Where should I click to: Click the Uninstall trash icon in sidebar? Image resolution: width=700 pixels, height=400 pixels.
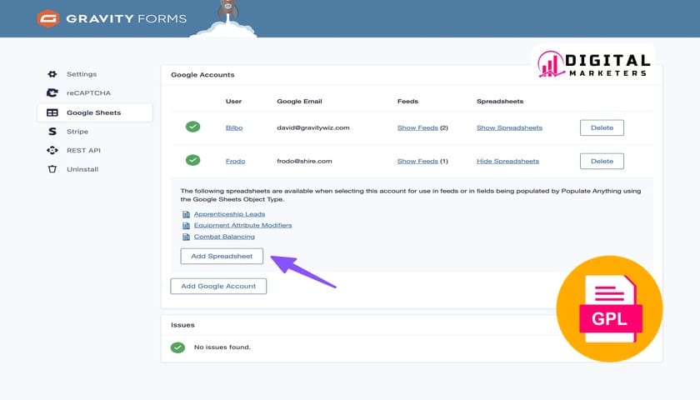point(52,169)
